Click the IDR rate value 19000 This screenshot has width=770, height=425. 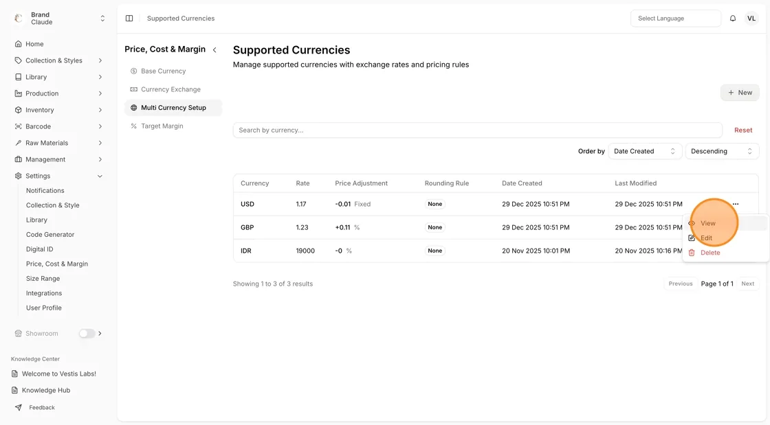[x=305, y=251]
